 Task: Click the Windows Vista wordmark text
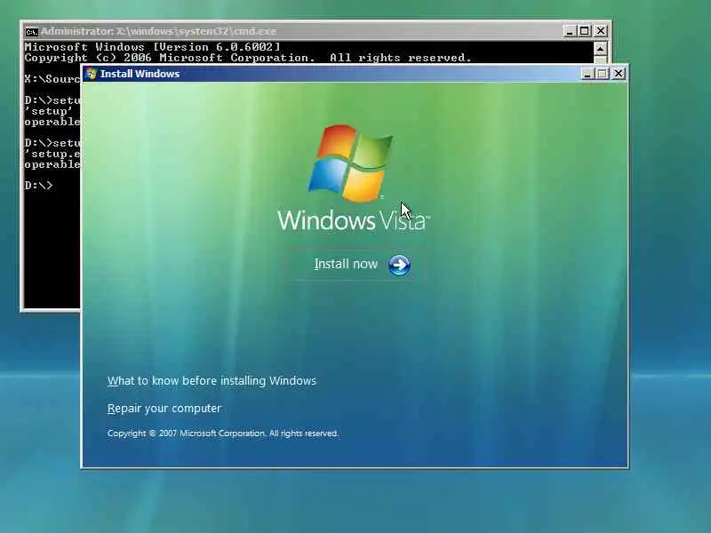click(353, 219)
